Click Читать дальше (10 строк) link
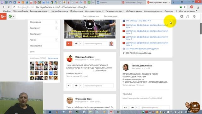Image resolution: width=202 pixels, height=114 pixels. pos(77,76)
